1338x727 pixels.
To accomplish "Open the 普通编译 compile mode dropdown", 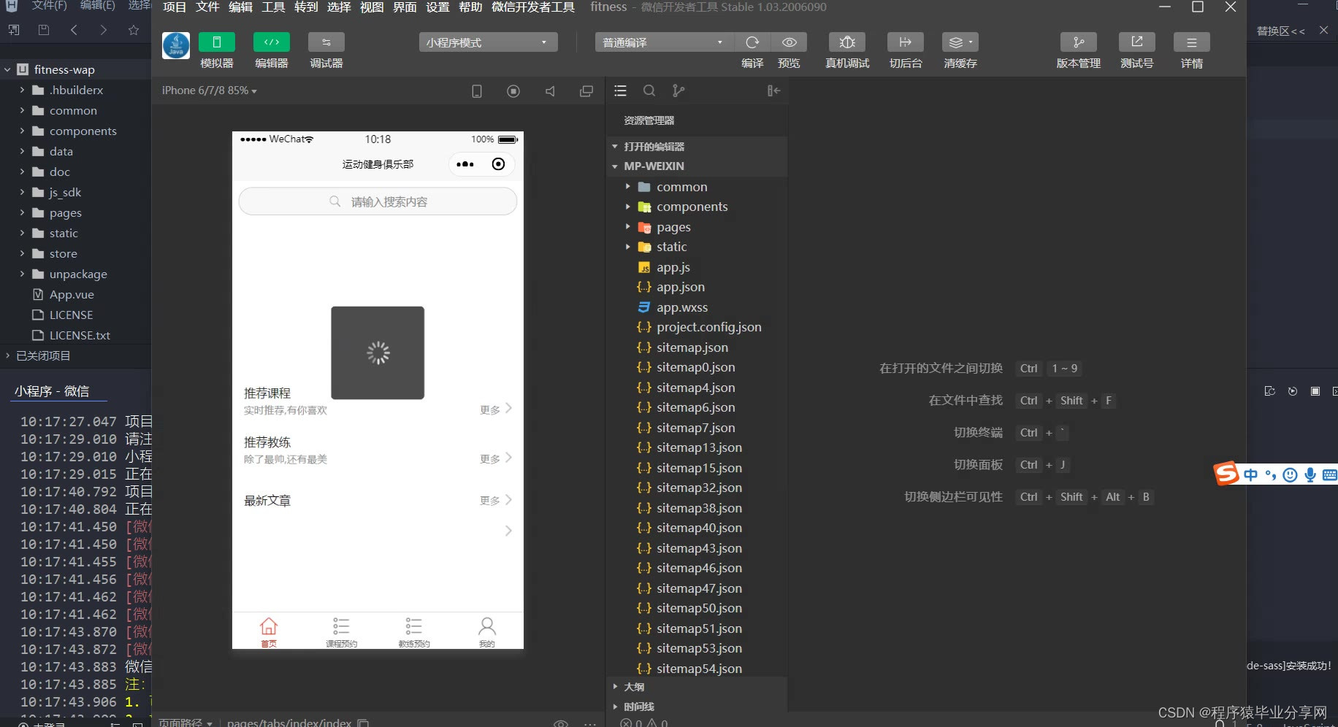I will (x=663, y=42).
